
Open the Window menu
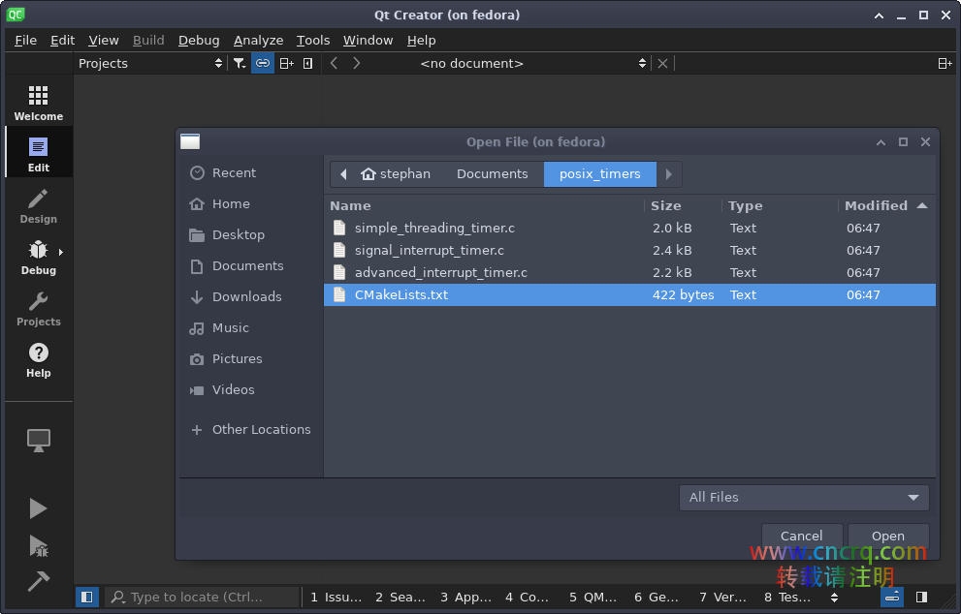coord(368,41)
